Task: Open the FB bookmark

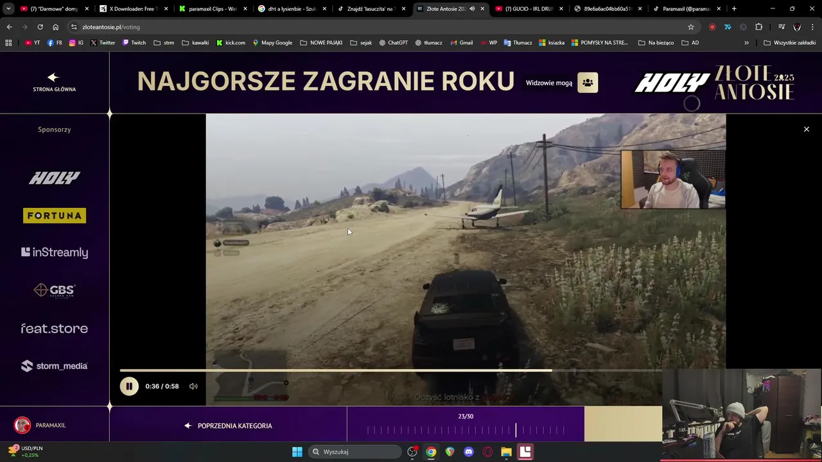Action: tap(55, 43)
